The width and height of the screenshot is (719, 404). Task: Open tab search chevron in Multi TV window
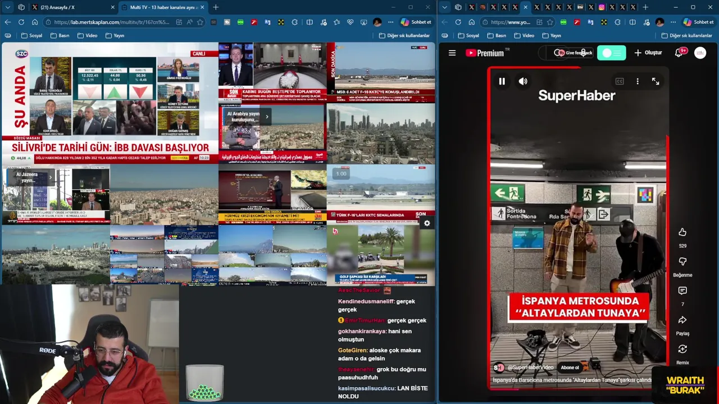[8, 7]
